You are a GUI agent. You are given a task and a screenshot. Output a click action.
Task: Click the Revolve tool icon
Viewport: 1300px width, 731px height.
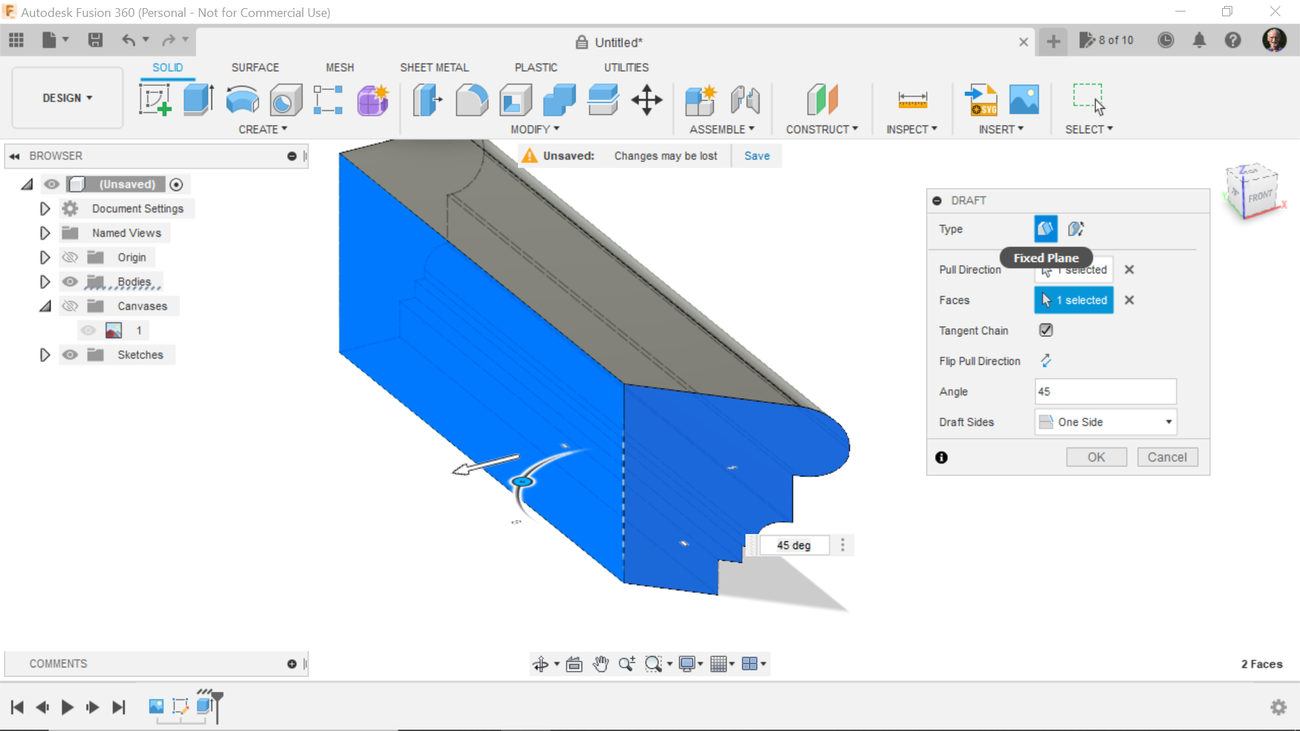242,100
